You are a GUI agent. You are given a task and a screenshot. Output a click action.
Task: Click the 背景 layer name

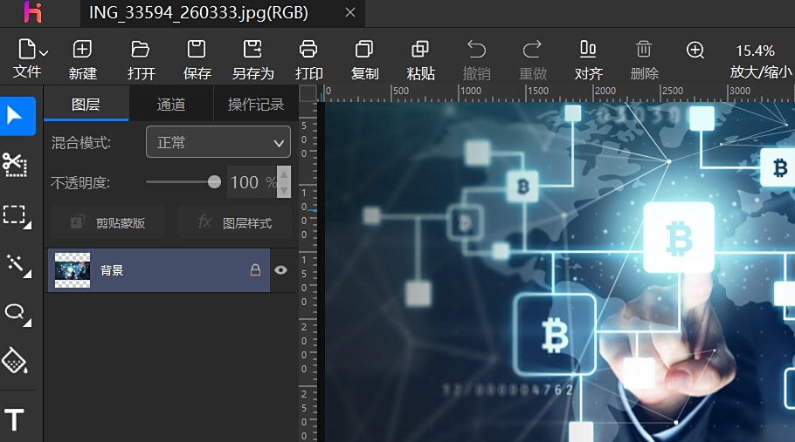(112, 270)
